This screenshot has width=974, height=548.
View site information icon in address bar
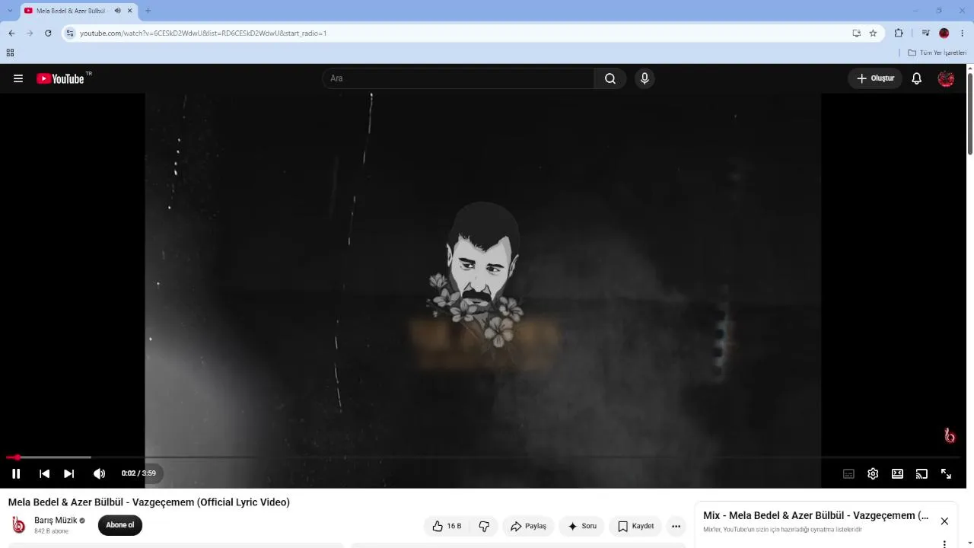pos(70,33)
